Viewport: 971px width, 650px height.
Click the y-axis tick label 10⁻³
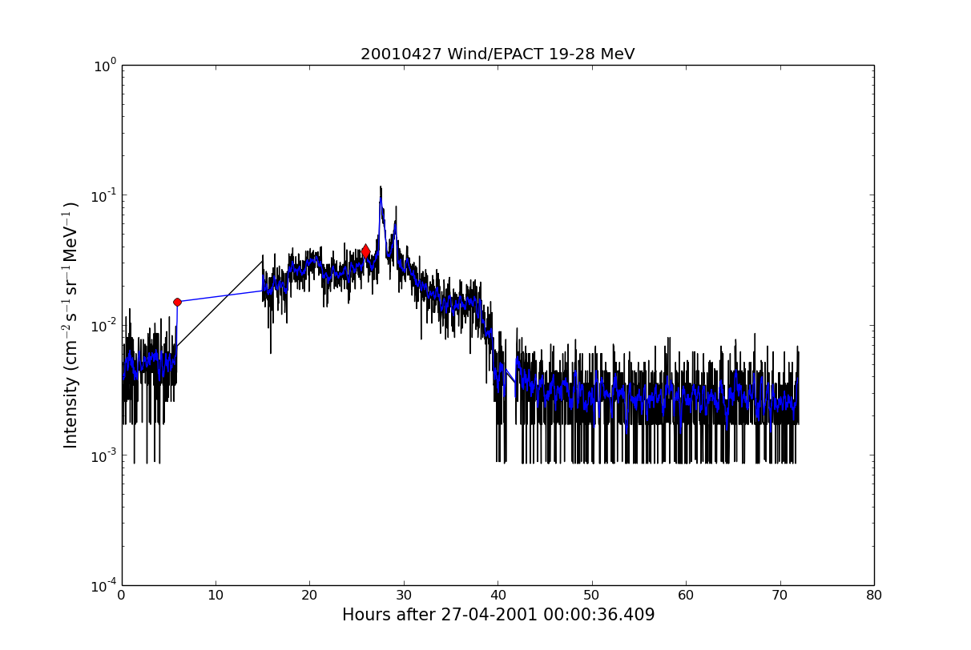(x=105, y=455)
